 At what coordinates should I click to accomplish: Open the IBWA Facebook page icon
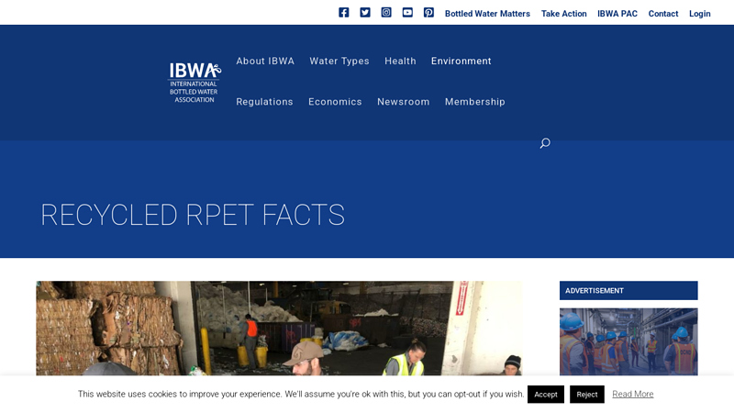coord(343,13)
